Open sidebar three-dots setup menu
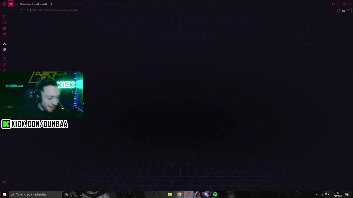 (x=4, y=188)
